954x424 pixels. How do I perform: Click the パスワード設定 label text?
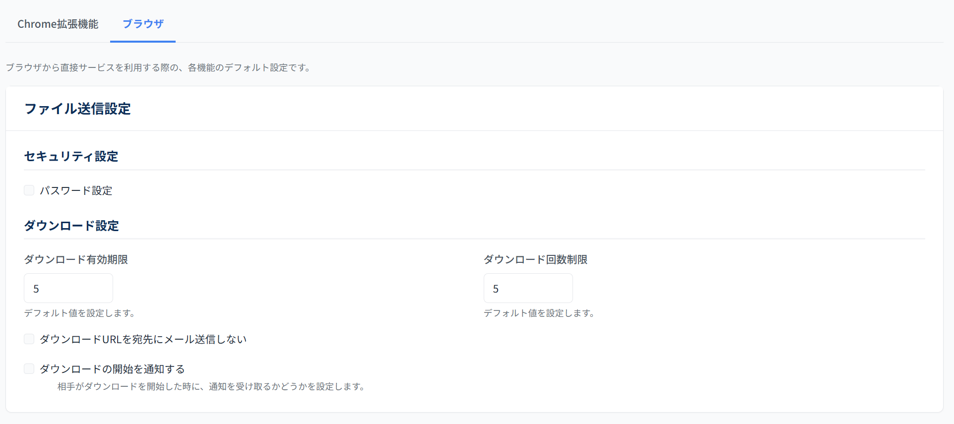[x=76, y=191]
